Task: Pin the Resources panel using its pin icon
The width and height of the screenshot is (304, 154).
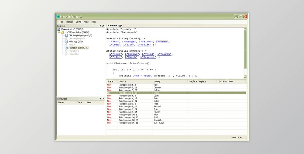Action: (x=100, y=99)
